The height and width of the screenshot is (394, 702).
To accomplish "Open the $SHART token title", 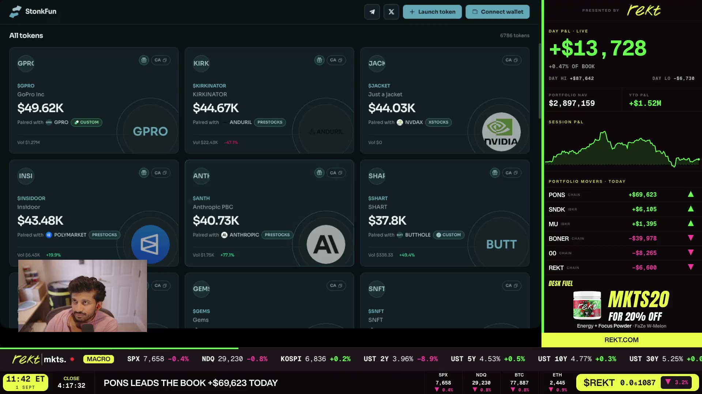I will tap(378, 198).
